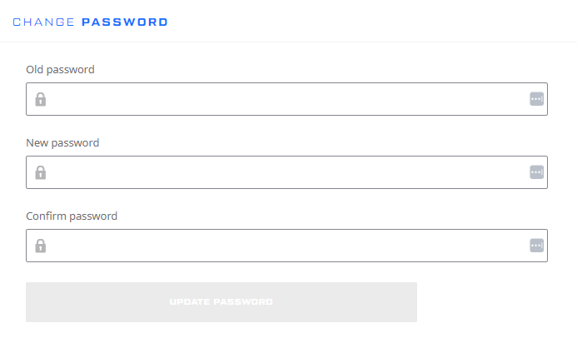Click the lock icon in Confirm password field

41,246
